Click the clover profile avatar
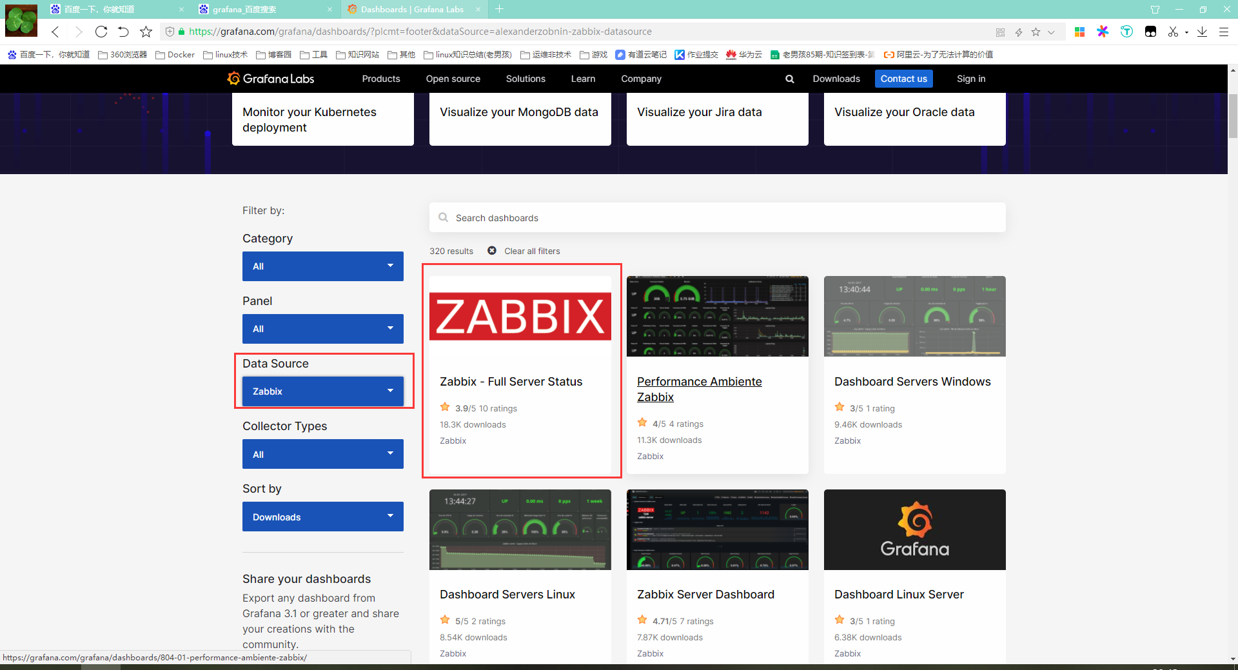This screenshot has height=670, width=1238. click(x=21, y=21)
